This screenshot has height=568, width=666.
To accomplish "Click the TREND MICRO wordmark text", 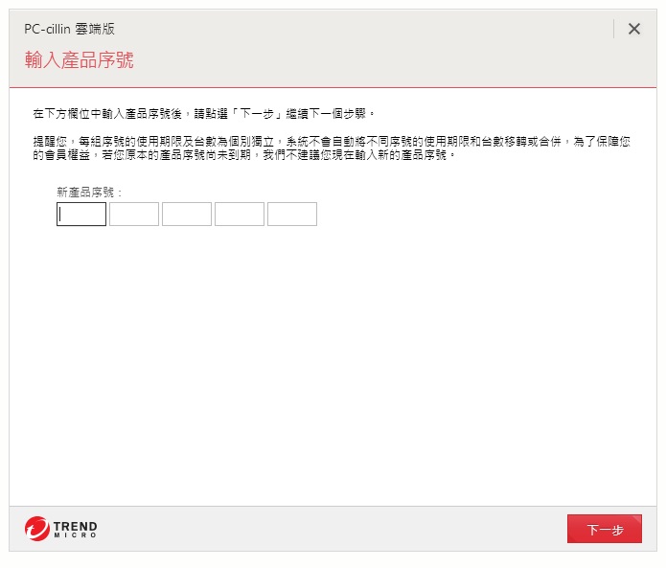I will pyautogui.click(x=75, y=529).
